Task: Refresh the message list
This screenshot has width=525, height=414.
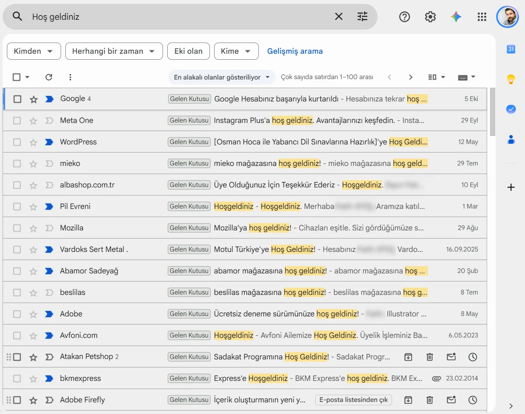Action: 49,77
